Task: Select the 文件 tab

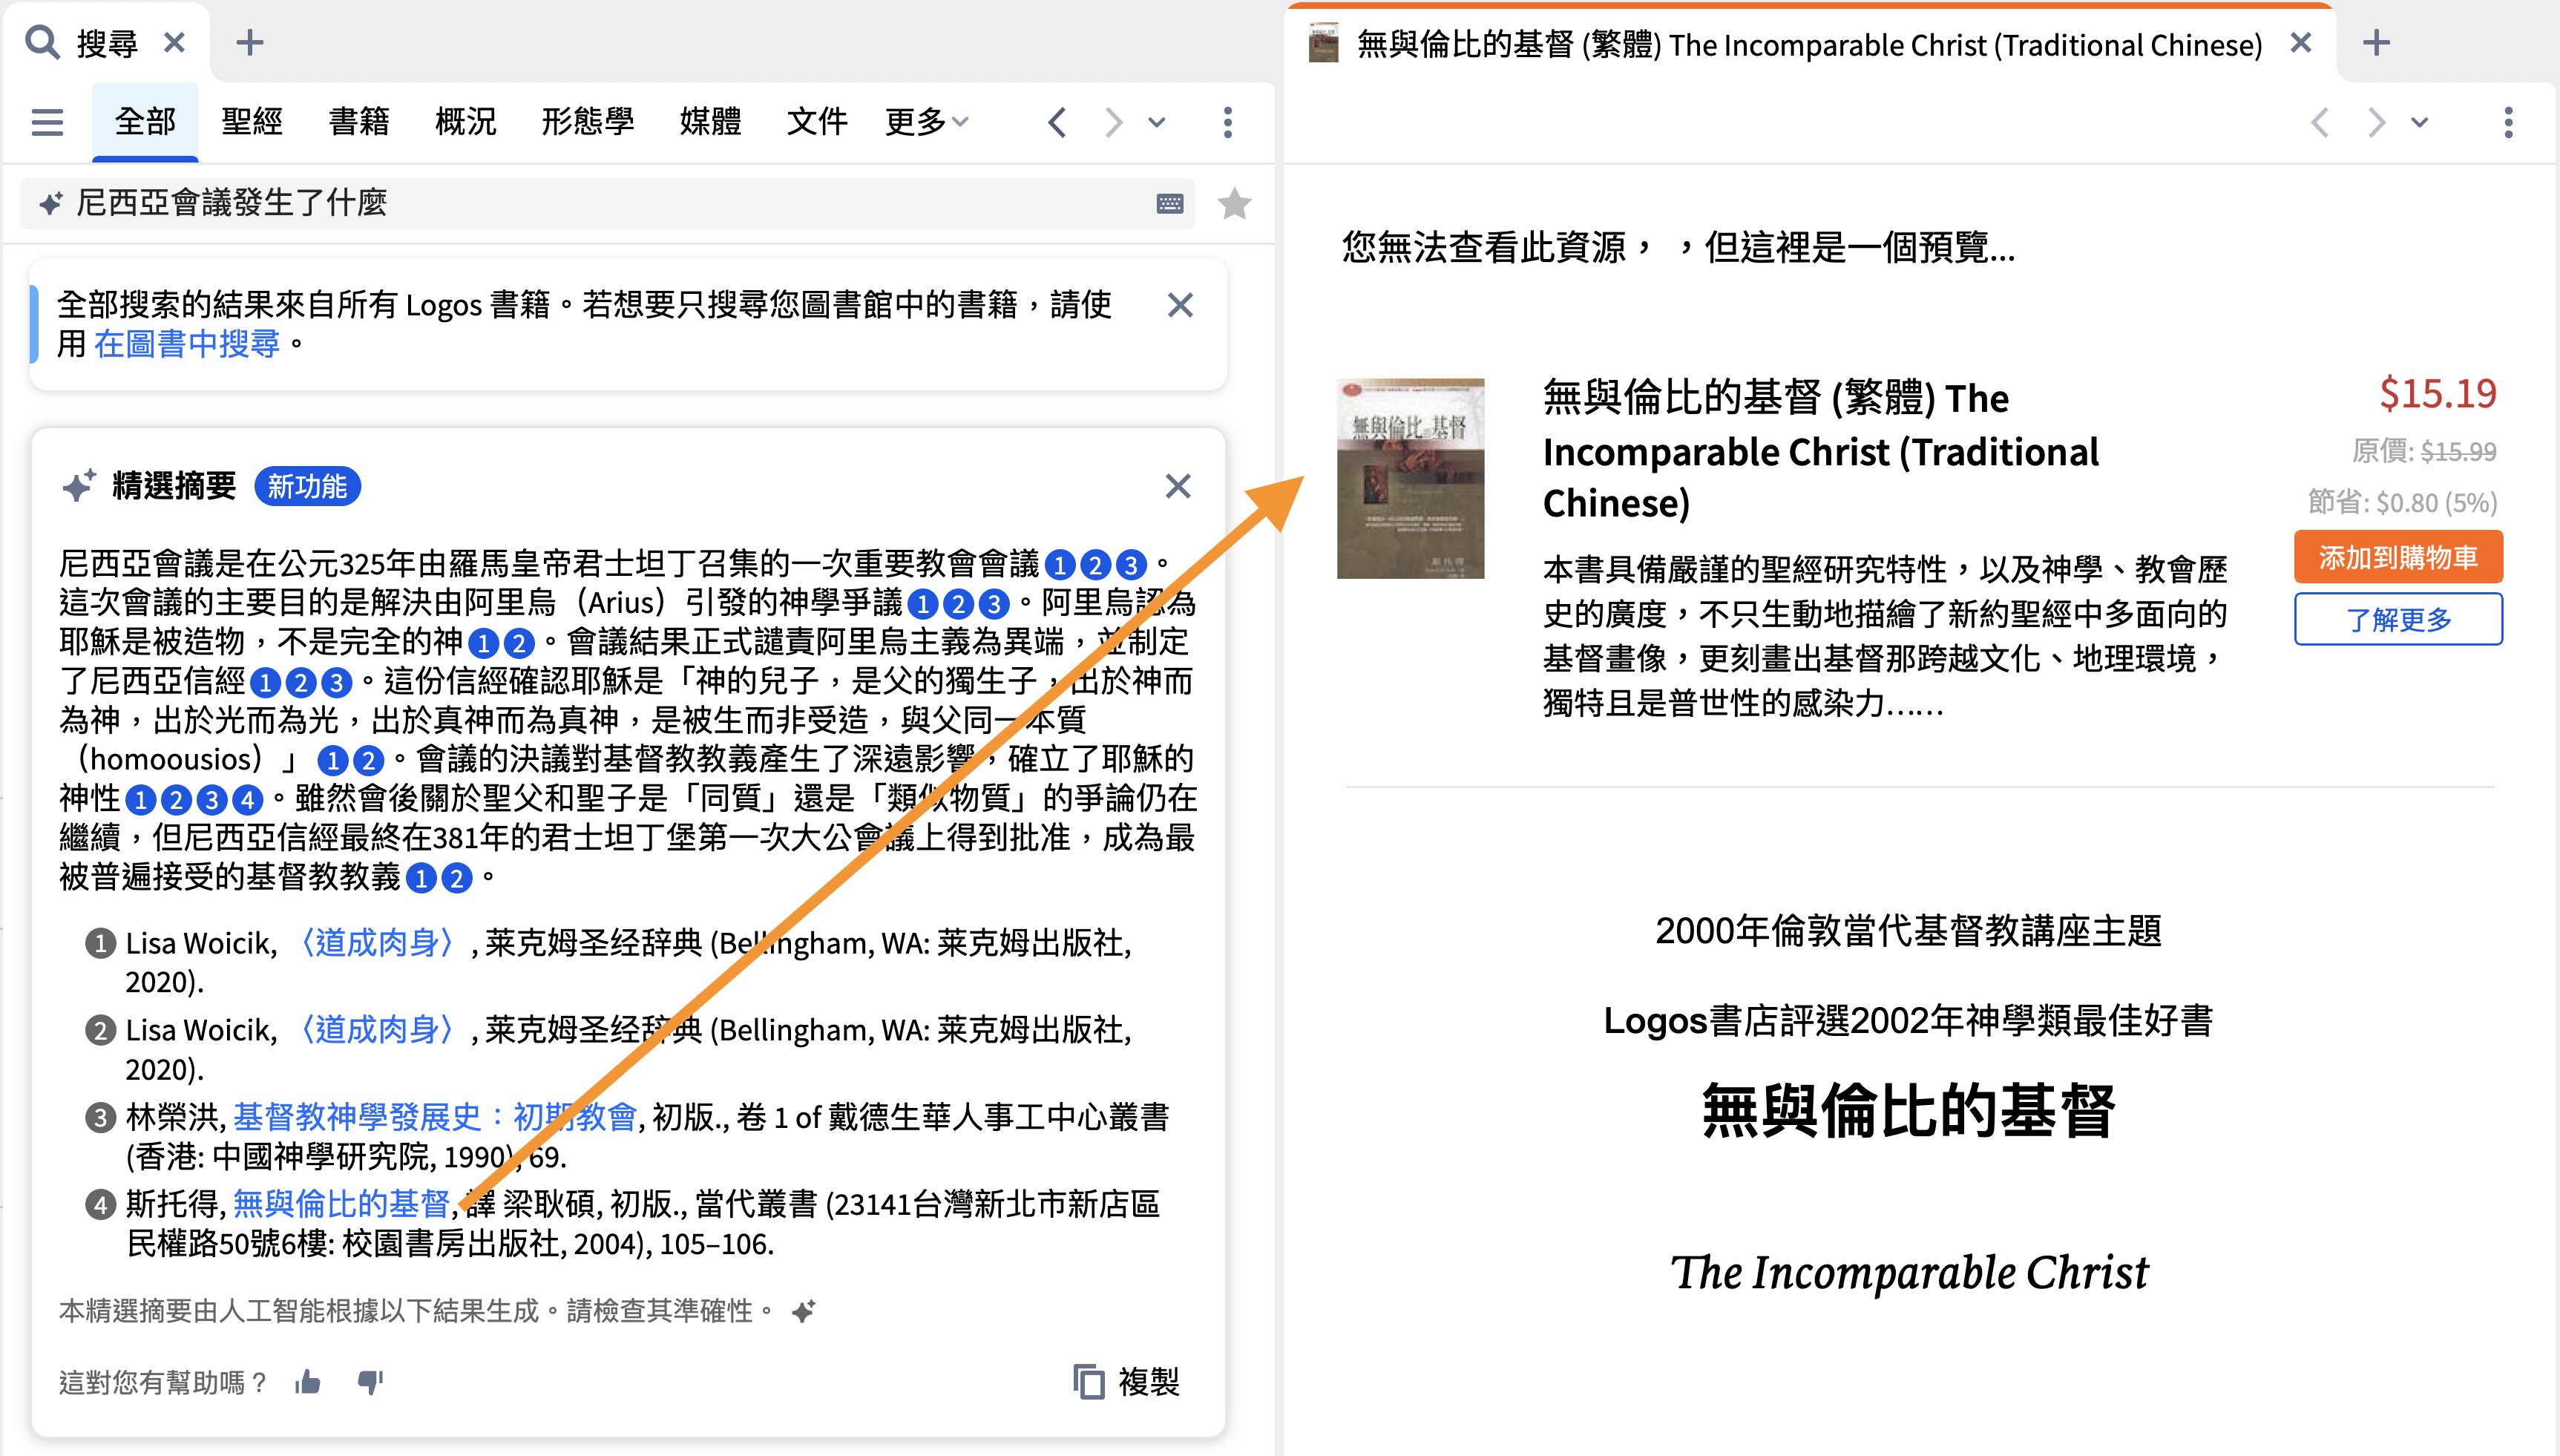Action: 817,122
